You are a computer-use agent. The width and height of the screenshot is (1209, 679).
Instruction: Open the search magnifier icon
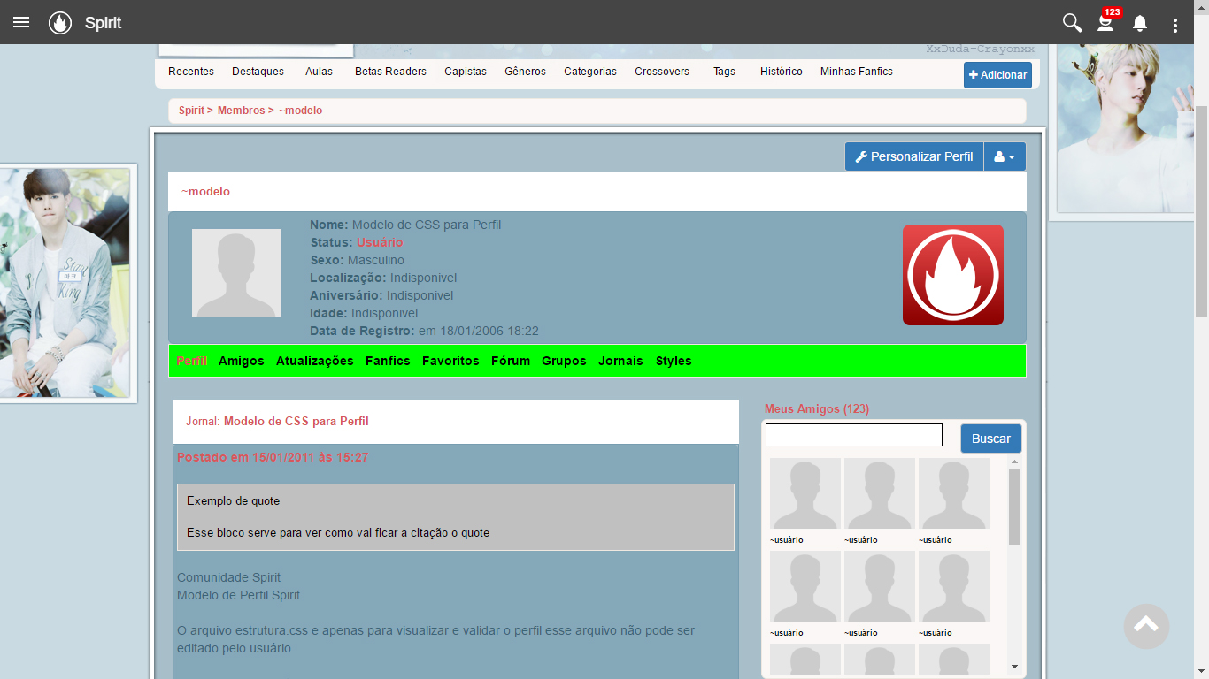point(1072,23)
